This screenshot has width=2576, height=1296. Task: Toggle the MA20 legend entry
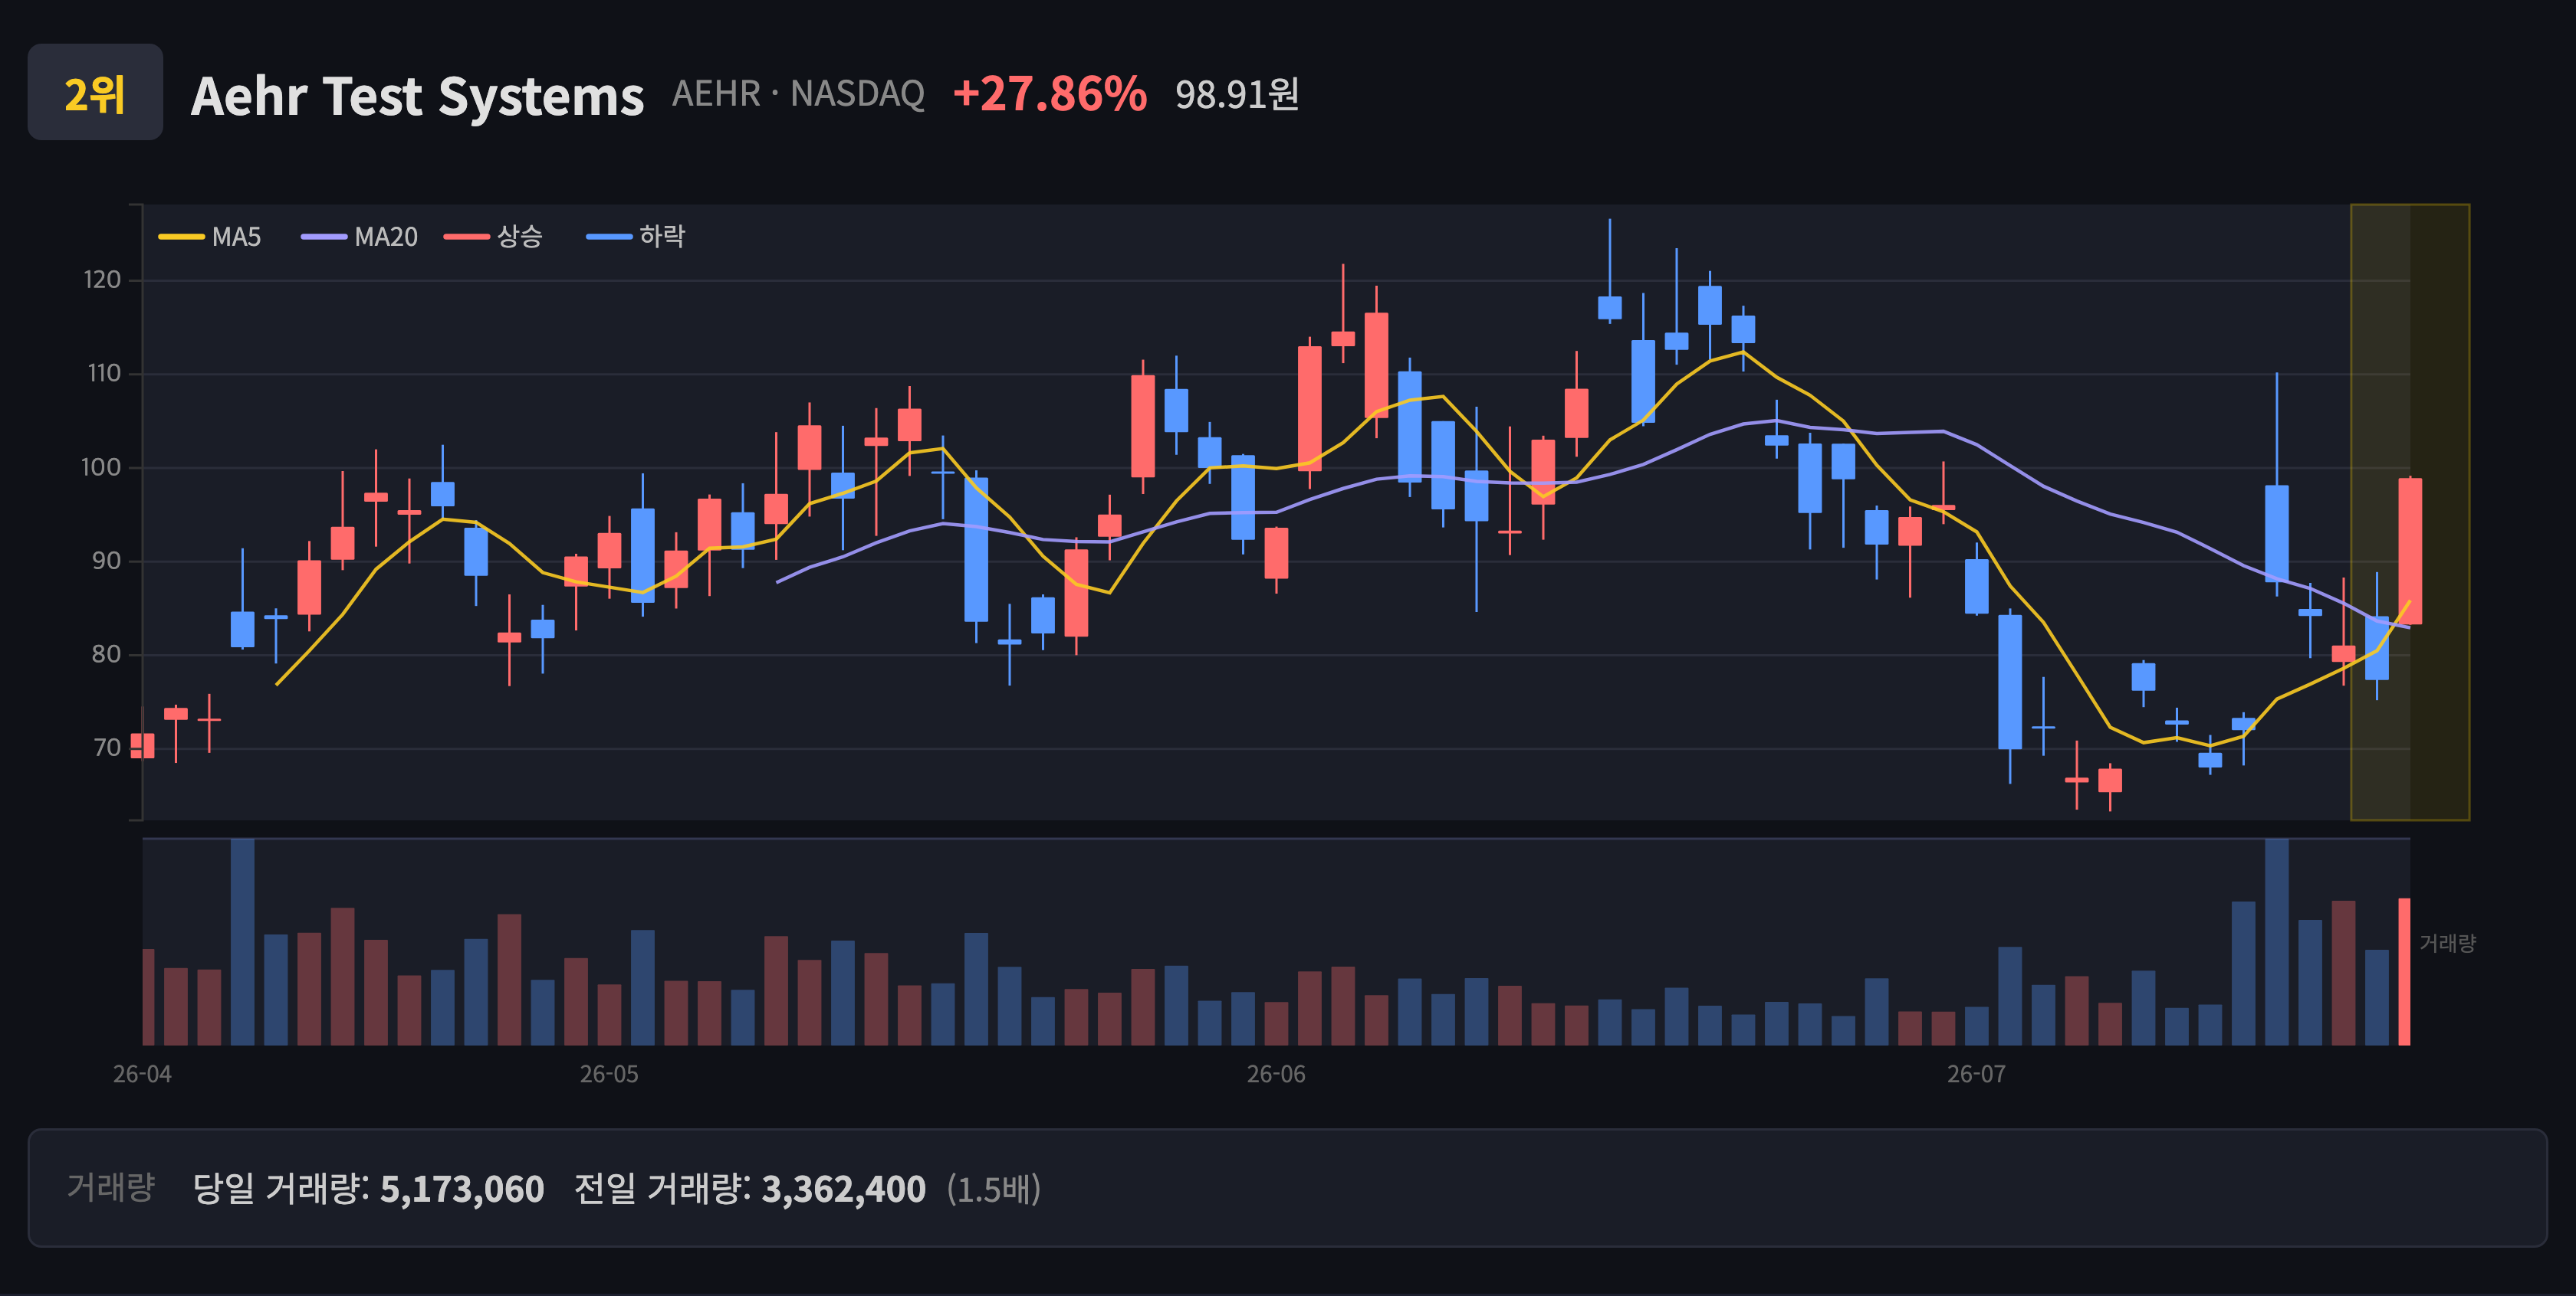click(360, 237)
